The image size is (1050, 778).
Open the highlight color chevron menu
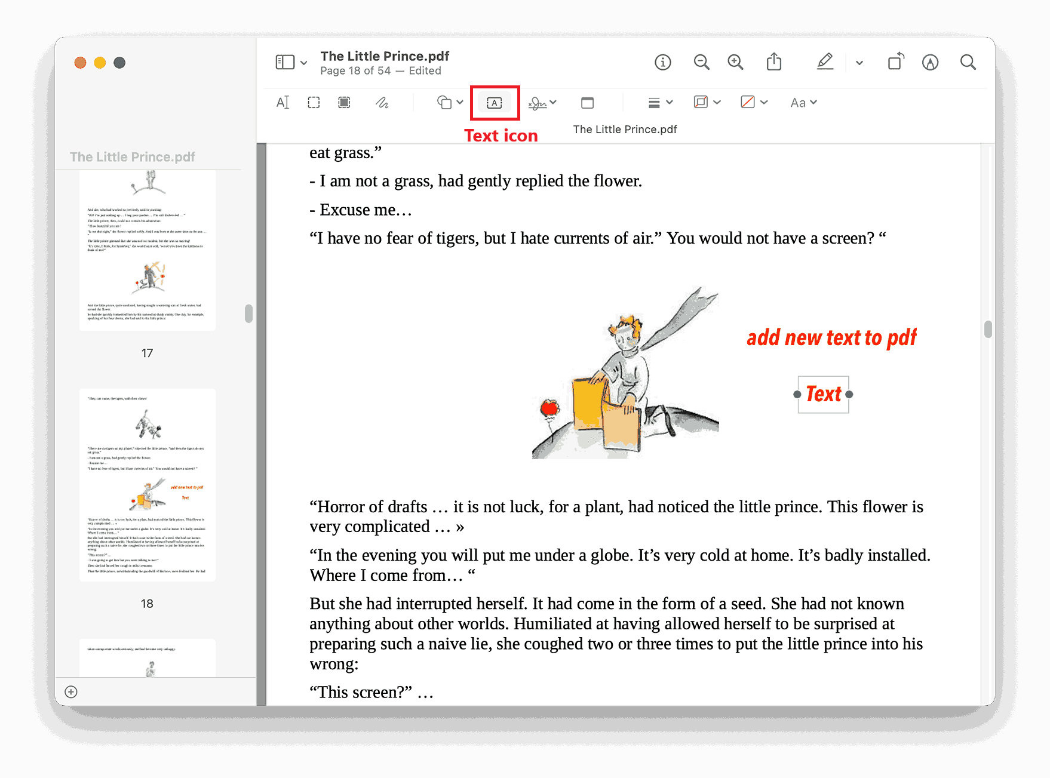[859, 61]
